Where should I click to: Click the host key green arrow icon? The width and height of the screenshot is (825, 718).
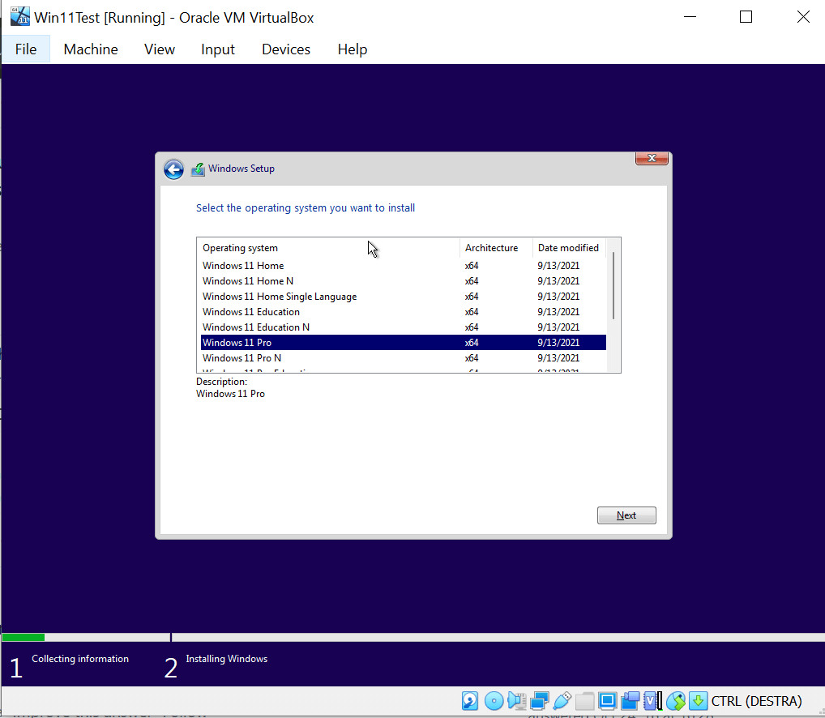click(x=699, y=701)
